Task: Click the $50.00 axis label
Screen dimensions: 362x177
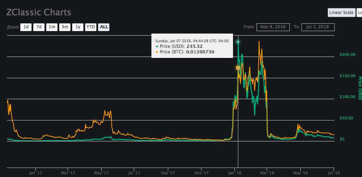Action: (346, 118)
